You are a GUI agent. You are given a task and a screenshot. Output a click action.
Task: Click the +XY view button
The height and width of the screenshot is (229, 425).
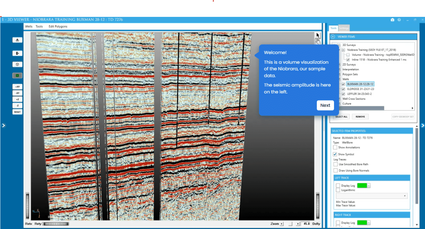tap(17, 87)
